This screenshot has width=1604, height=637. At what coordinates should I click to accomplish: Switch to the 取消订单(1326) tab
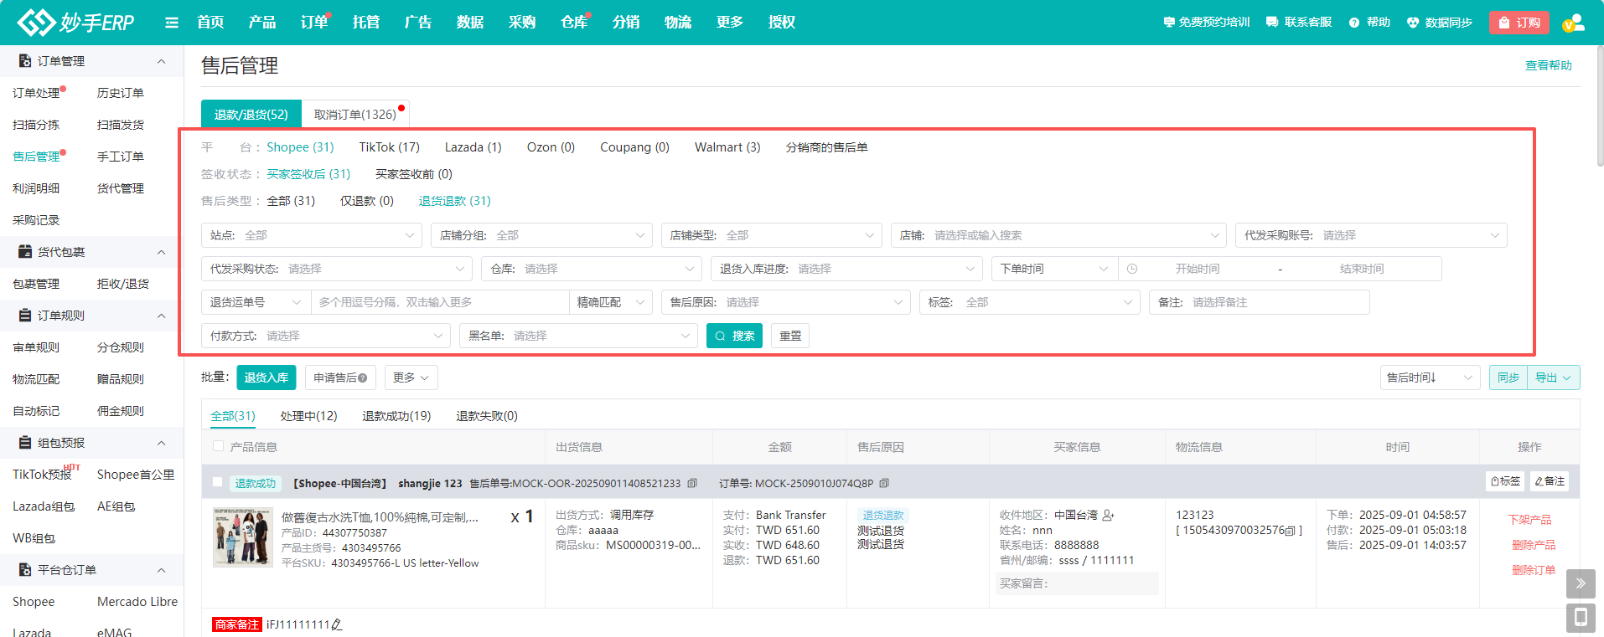pos(355,115)
